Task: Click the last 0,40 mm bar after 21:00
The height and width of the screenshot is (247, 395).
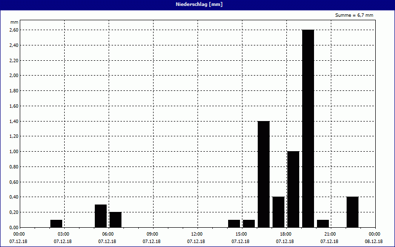Action: [x=353, y=212]
